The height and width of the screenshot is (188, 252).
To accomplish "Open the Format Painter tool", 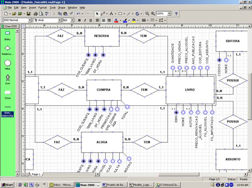I will coord(71,13).
